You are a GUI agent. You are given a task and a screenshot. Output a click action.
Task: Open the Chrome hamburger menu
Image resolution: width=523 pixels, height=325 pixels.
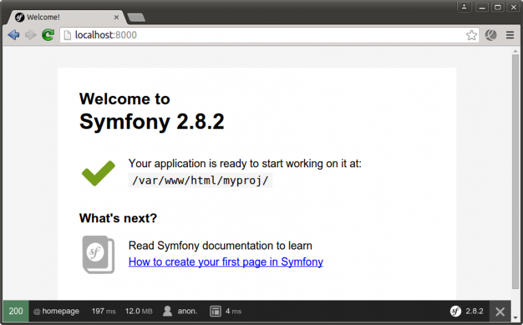tap(509, 35)
